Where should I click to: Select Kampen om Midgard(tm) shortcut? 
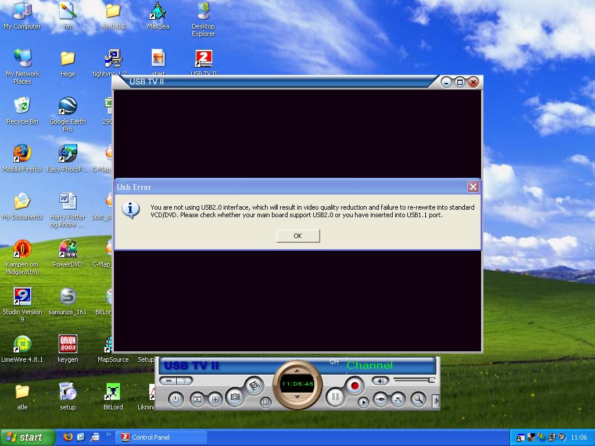point(22,257)
